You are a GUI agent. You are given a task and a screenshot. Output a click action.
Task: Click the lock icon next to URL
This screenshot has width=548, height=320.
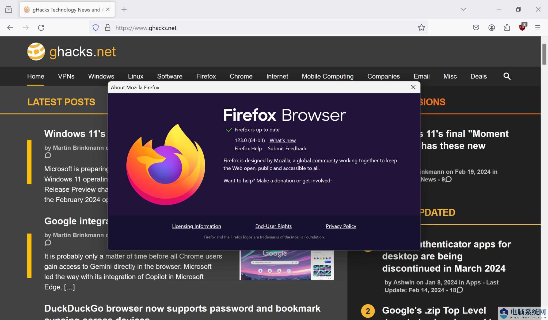108,28
